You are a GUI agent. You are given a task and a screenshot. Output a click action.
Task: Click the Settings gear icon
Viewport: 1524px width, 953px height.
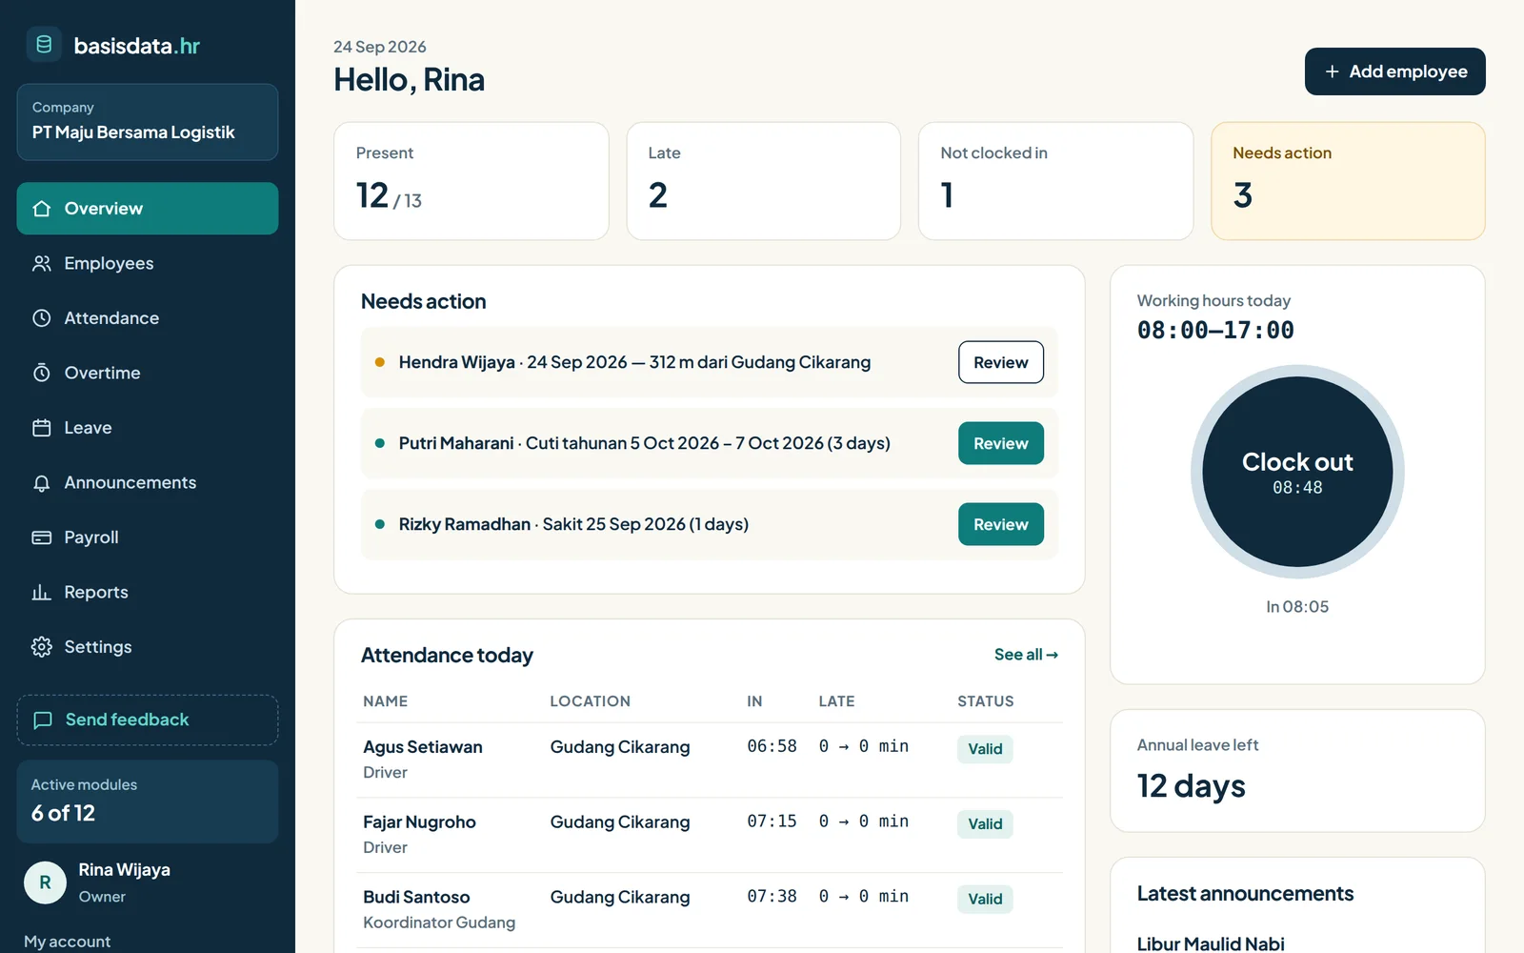(42, 647)
